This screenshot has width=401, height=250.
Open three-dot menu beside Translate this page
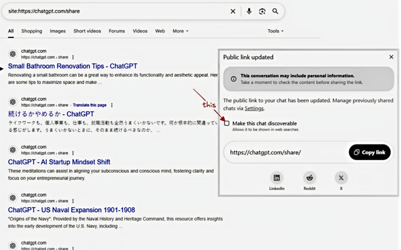tap(112, 105)
